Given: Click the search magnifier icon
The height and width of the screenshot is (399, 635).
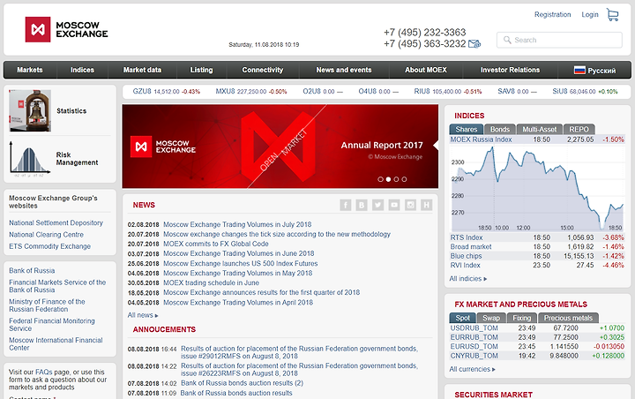Looking at the screenshot, I should (x=507, y=40).
